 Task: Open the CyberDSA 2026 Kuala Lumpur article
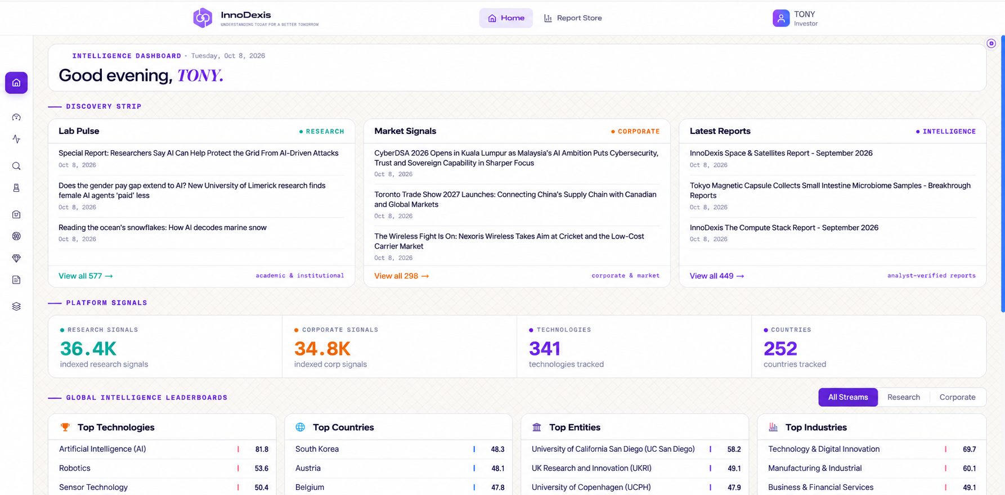516,158
